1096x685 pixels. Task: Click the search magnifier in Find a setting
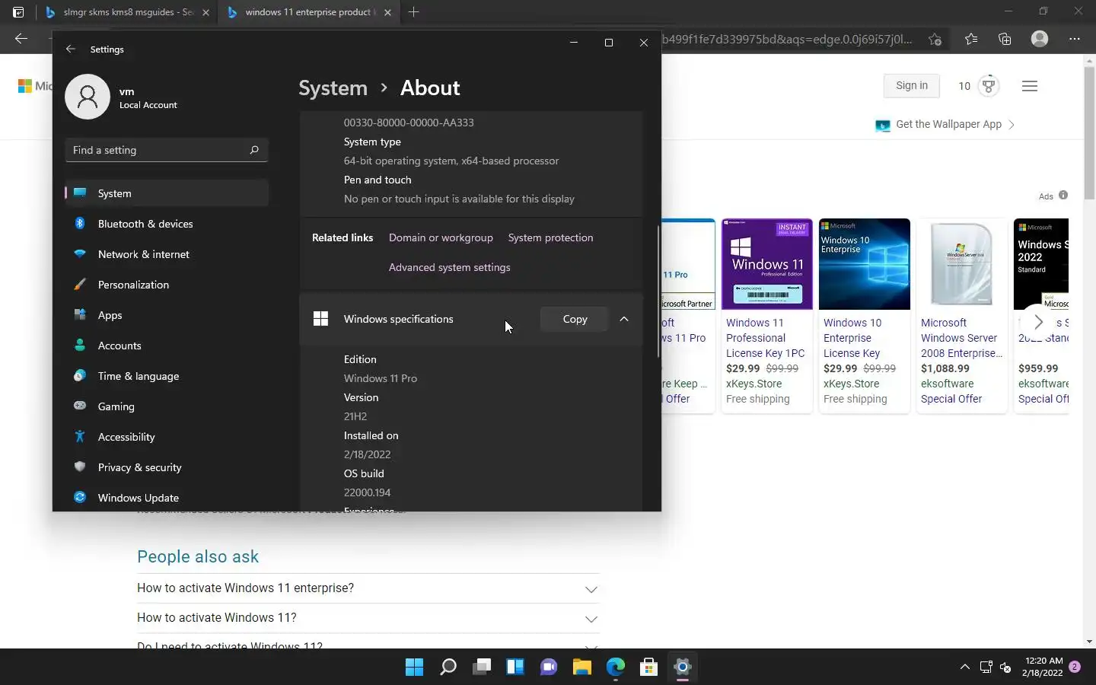pyautogui.click(x=254, y=150)
